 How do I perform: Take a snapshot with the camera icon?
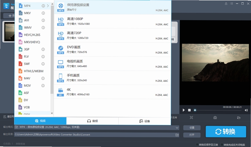click(215, 118)
